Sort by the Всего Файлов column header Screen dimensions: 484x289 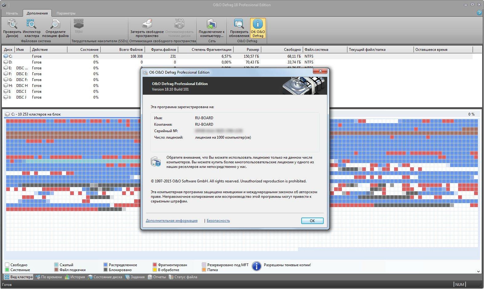[122, 50]
